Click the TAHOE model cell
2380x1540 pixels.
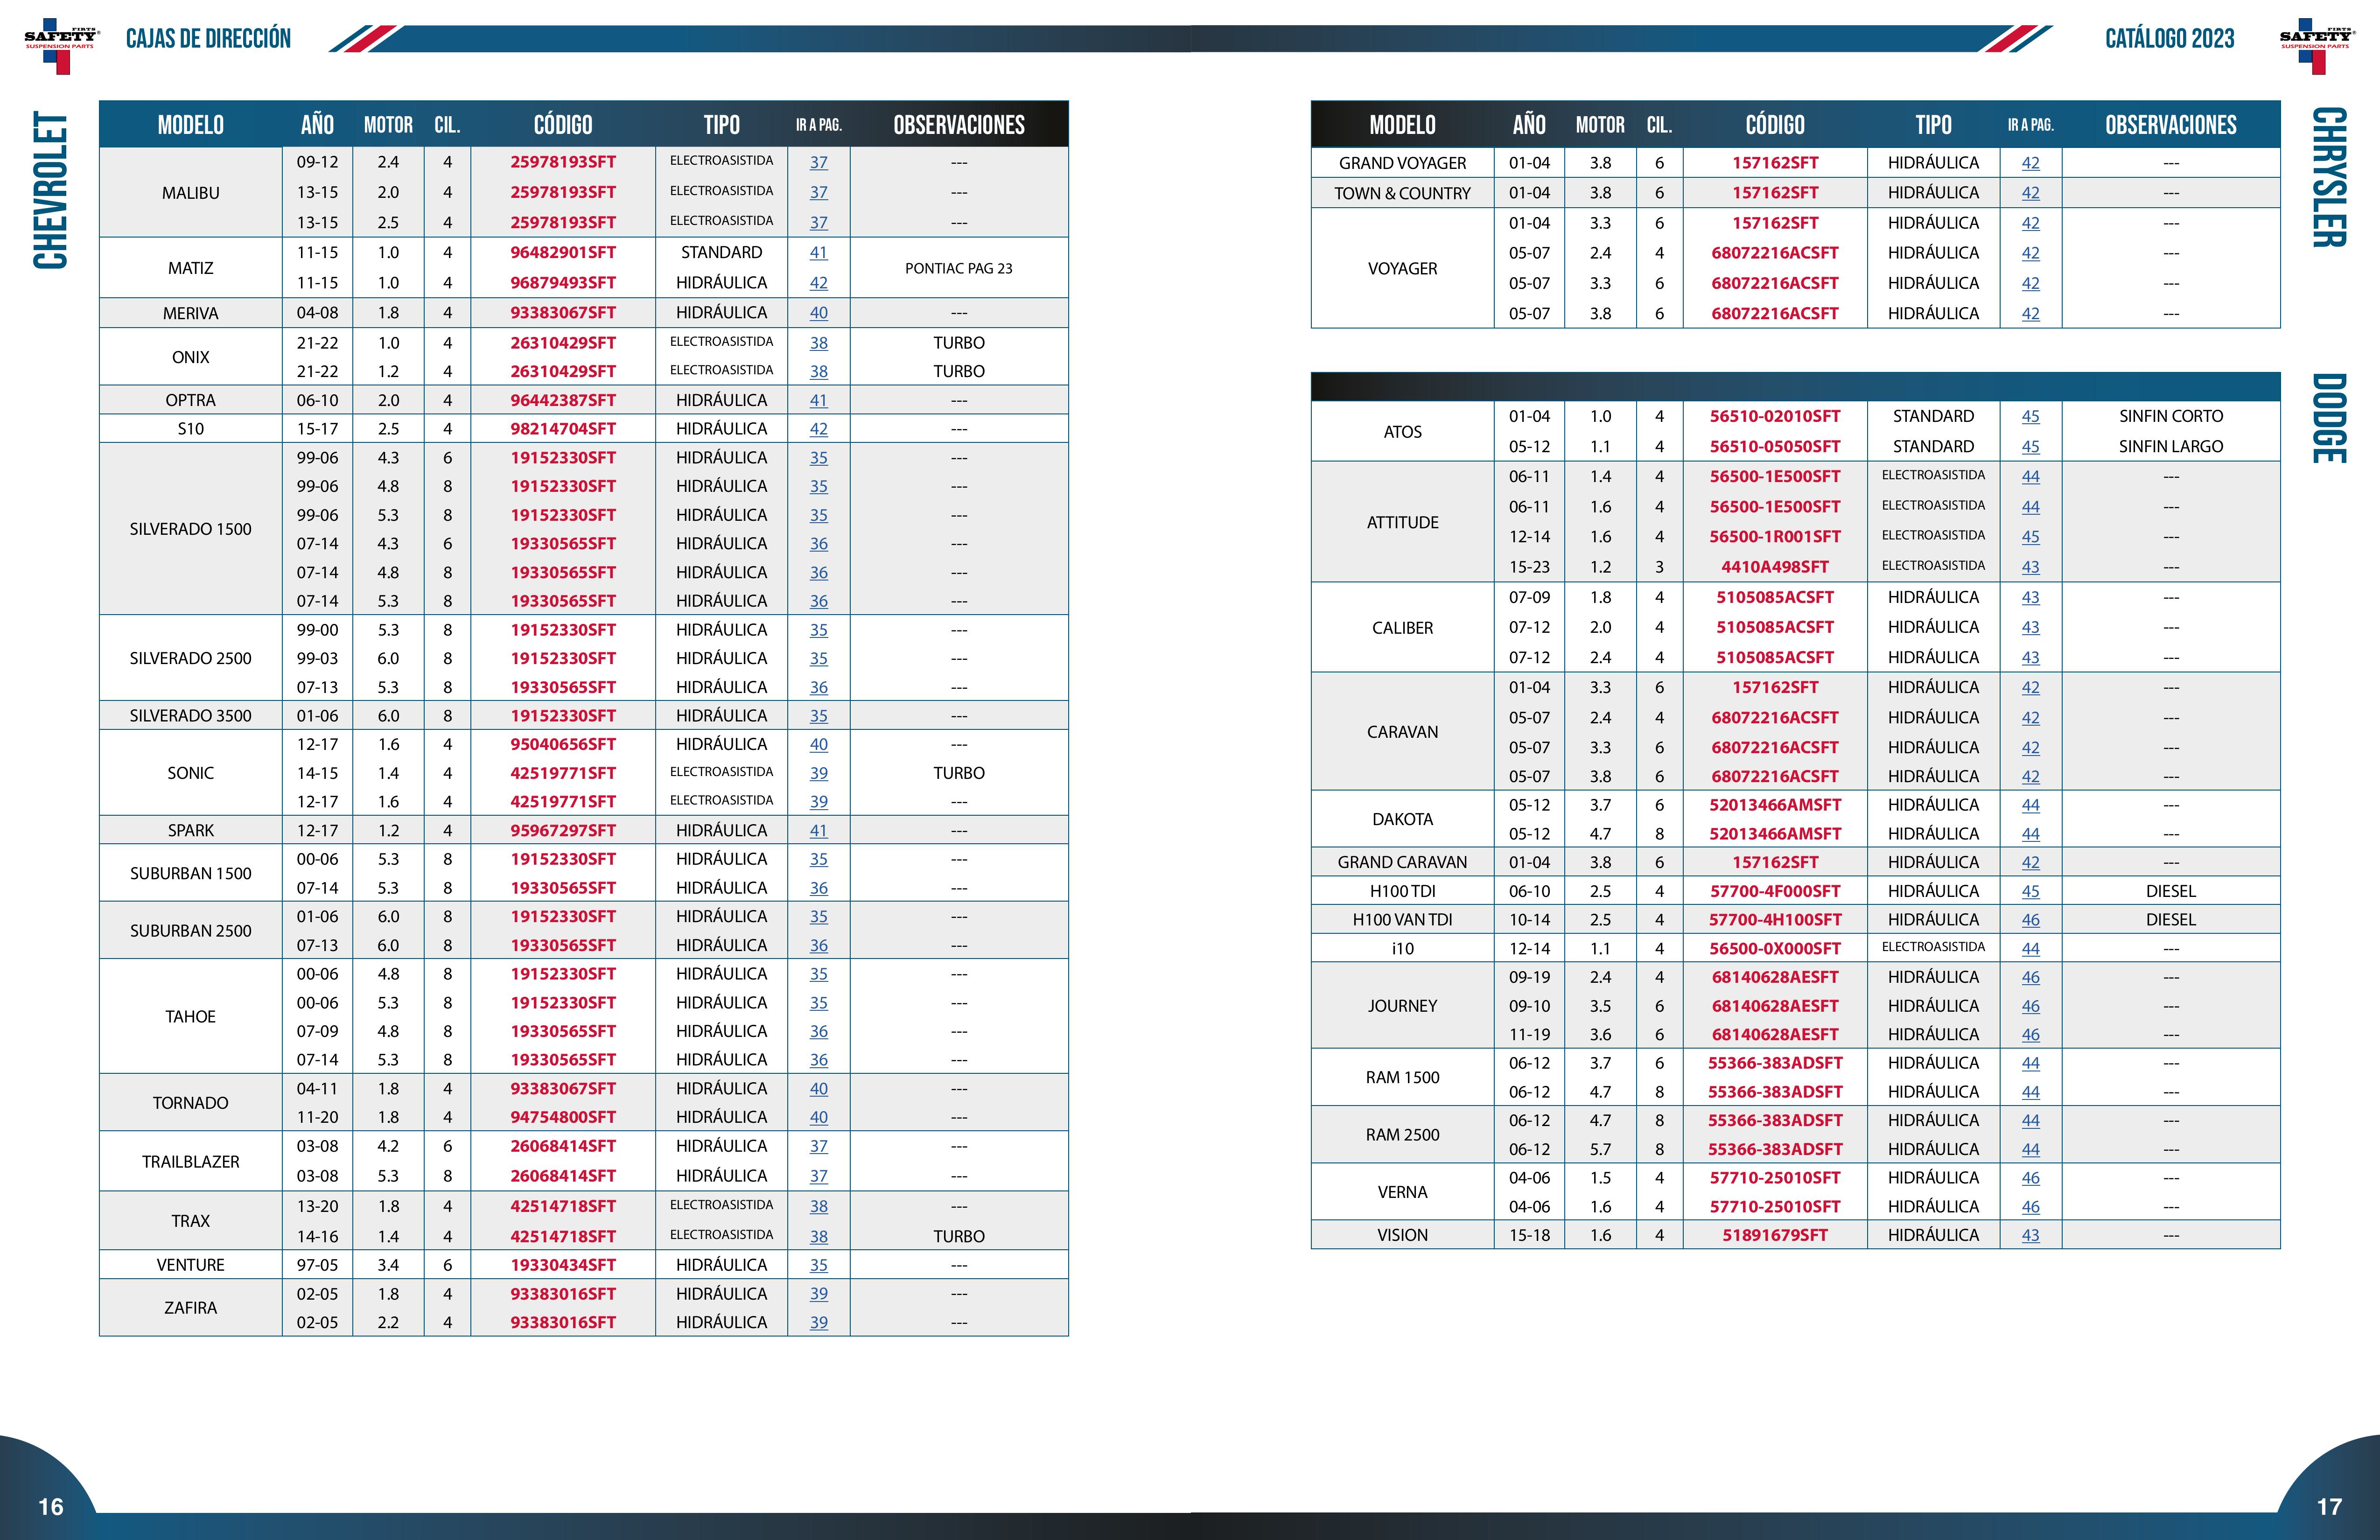(x=191, y=1017)
